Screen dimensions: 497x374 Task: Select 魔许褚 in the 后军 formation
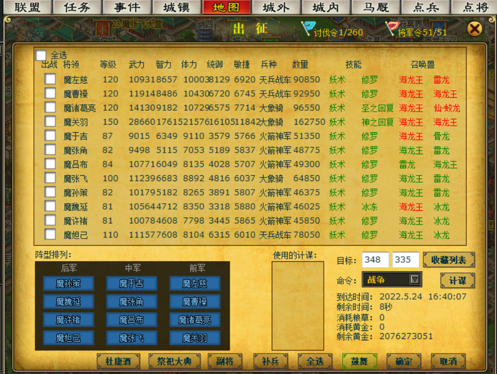[x=68, y=320]
